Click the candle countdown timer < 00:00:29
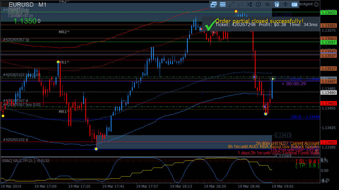 coord(294,84)
